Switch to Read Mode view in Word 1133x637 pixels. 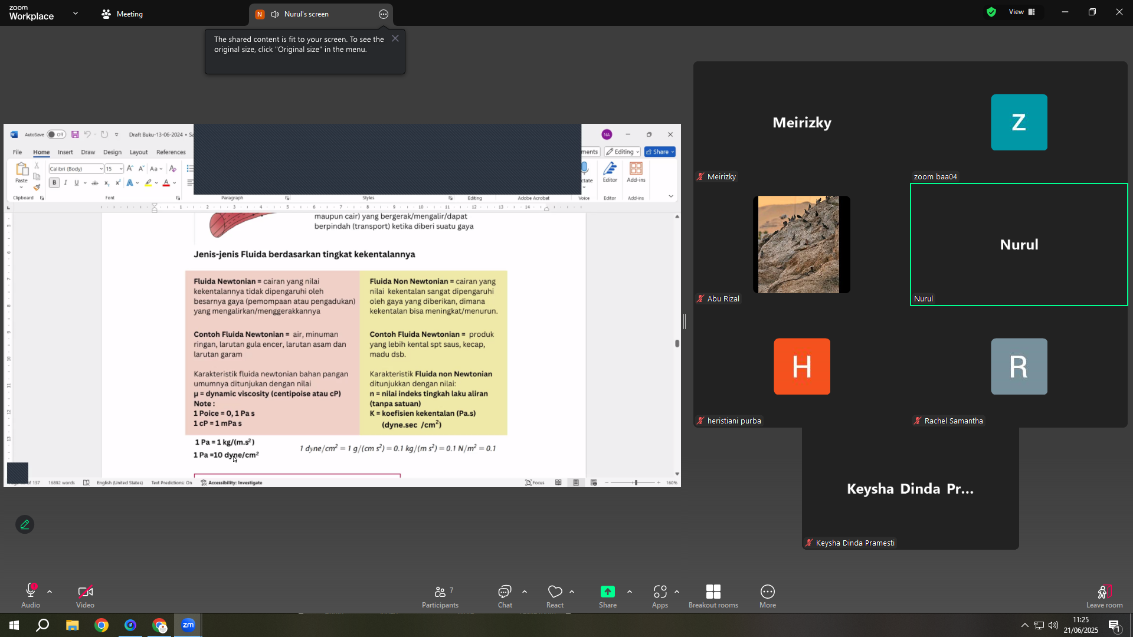[x=558, y=482]
